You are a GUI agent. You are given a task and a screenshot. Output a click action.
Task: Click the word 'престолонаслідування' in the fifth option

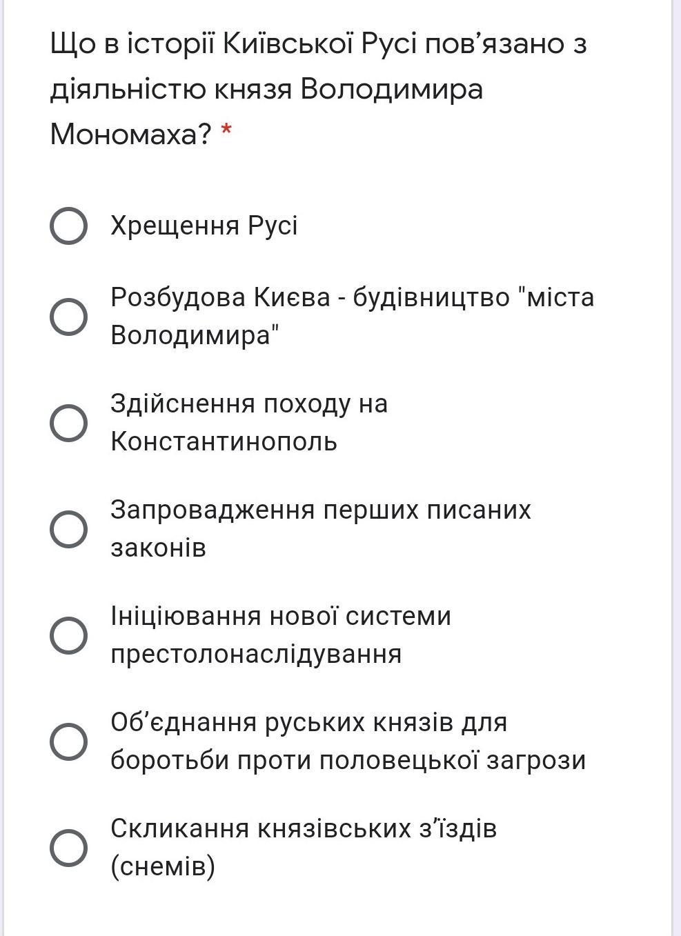pos(256,654)
